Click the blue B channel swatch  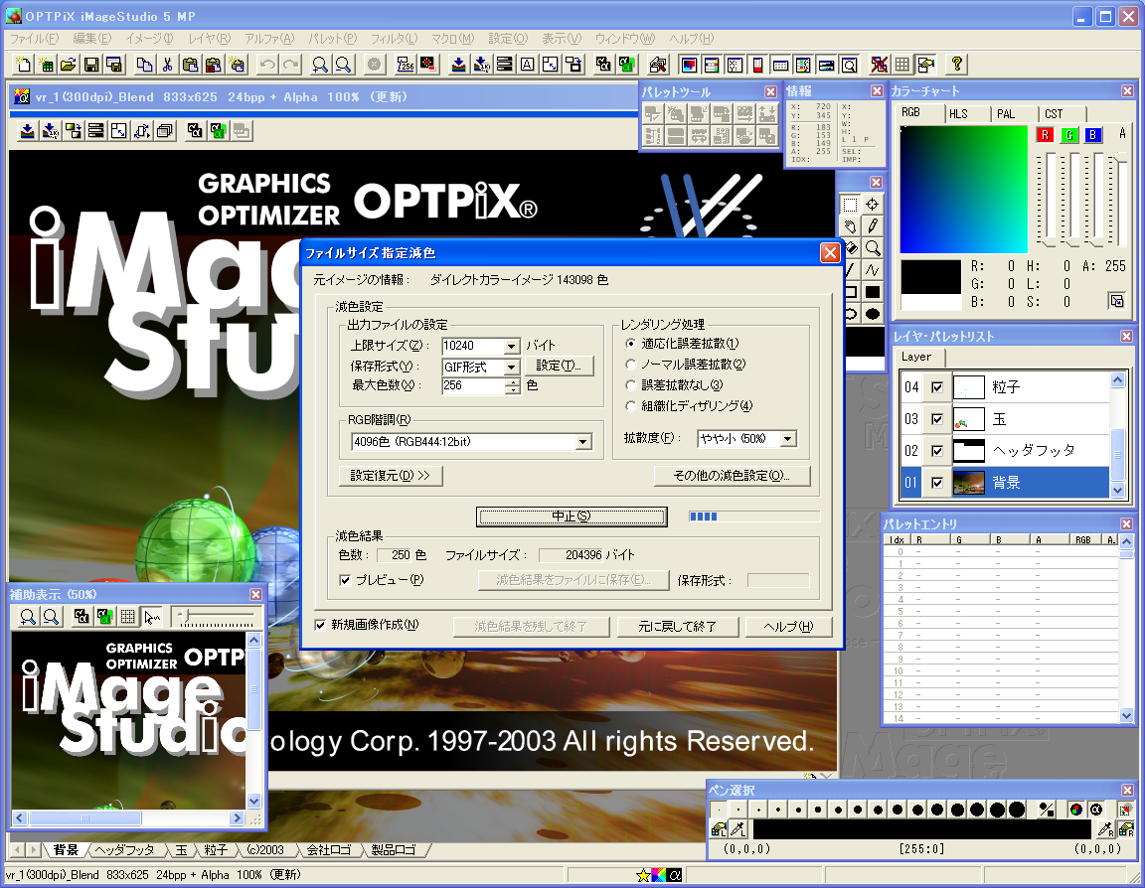click(x=1093, y=135)
